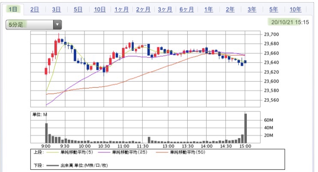The image size is (318, 172).
Task: Switch chart to 6ヶ月 range
Action: (x=186, y=9)
